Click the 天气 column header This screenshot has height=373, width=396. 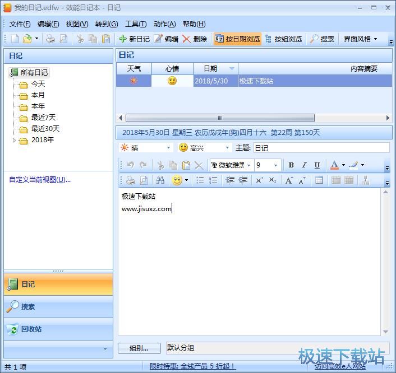click(134, 68)
